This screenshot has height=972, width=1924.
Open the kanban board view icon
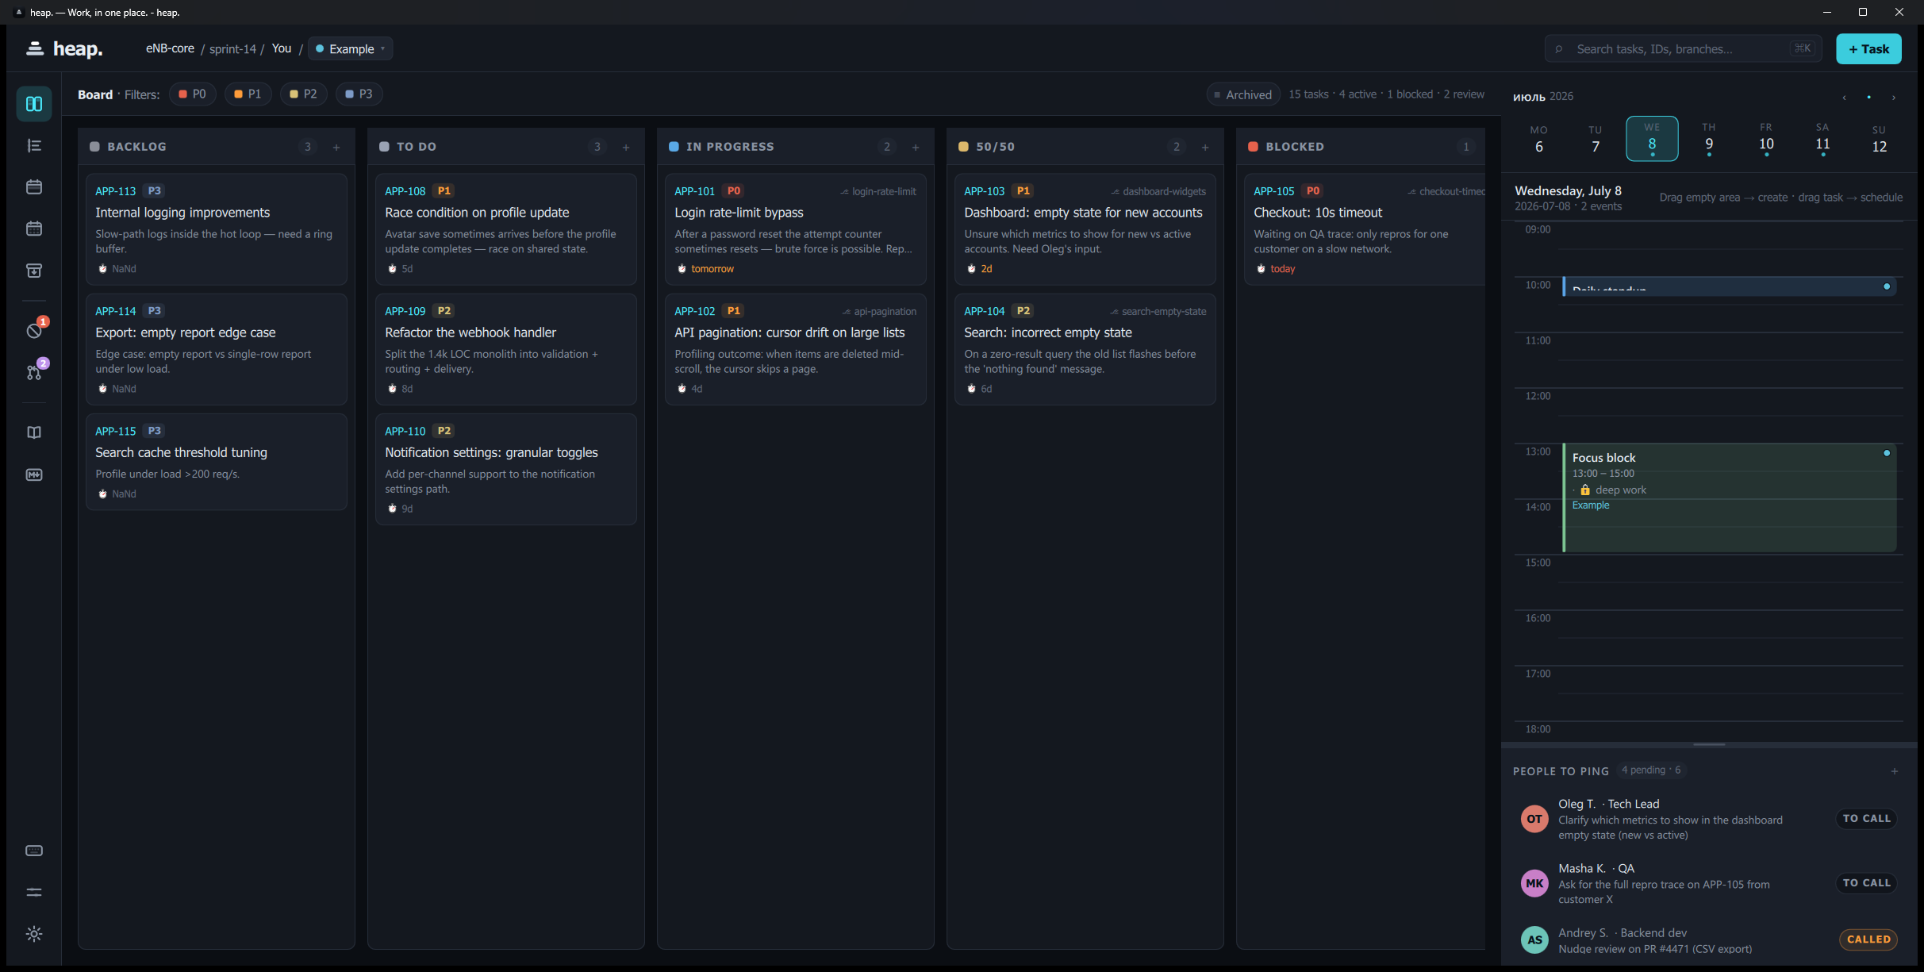point(34,104)
